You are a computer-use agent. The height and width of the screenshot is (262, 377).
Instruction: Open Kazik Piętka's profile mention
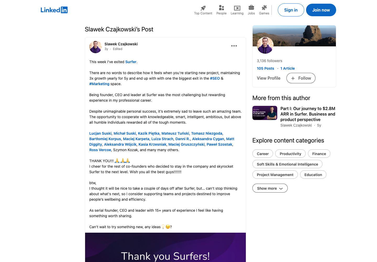point(149,133)
